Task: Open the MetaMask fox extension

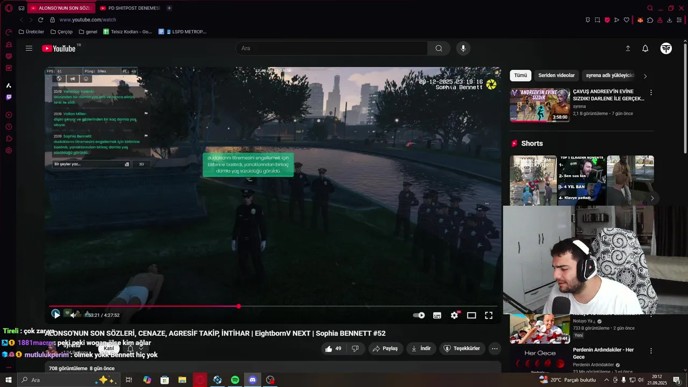Action: pos(640,20)
